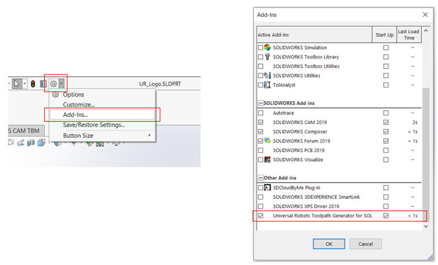Uncheck Universal Robots Toolpath Generator active checkbox
The width and height of the screenshot is (438, 265).
[x=261, y=216]
